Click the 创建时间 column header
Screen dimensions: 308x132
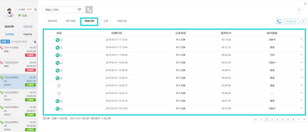(x=117, y=33)
